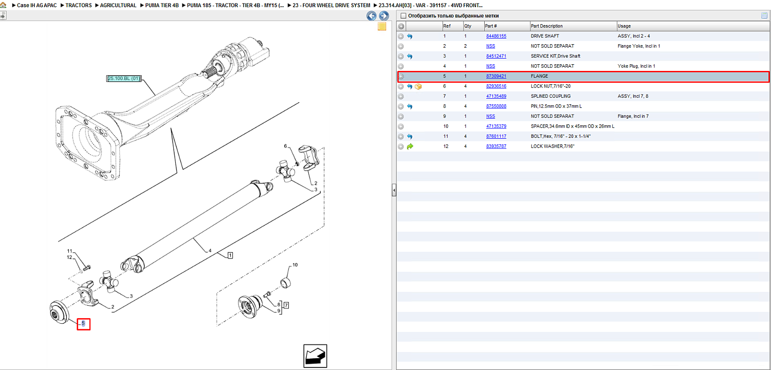Click the large return arrow on diagram
This screenshot has height=370, width=771.
click(315, 356)
